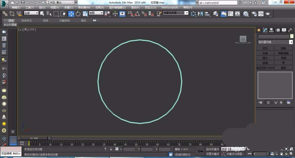Switch to the 自由形式 ribbon tab
The height and width of the screenshot is (158, 295).
click(27, 21)
